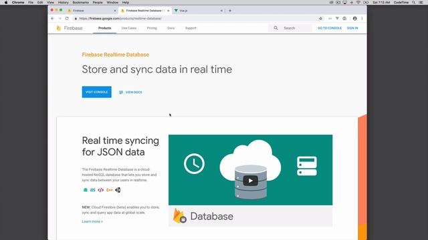Image resolution: width=428 pixels, height=240 pixels.
Task: Switch to the first Firebase tab
Action: click(92, 11)
